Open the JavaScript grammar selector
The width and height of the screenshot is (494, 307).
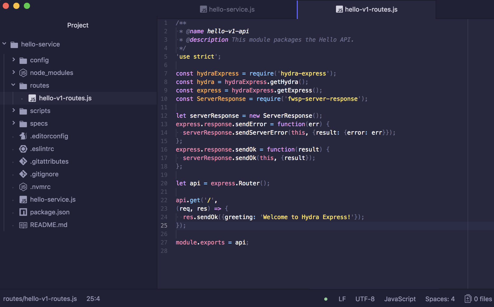(x=400, y=299)
